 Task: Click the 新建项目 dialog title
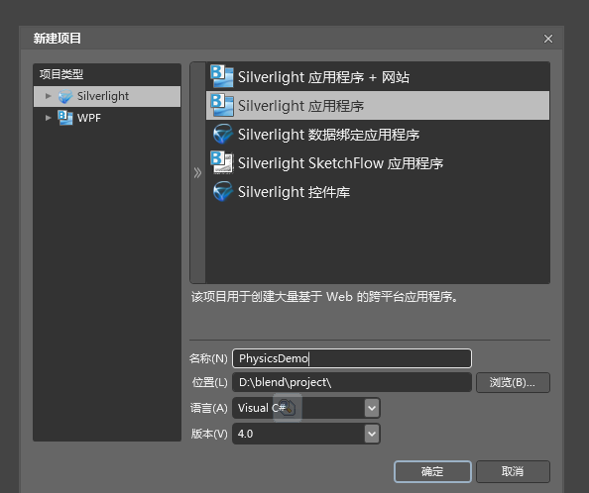pos(58,39)
